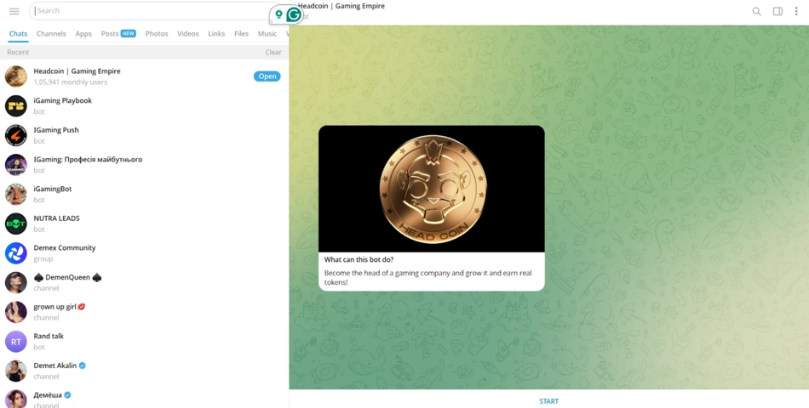Screen dimensions: 809x408
Task: Select the iGaming Playbook bot row
Action: (144, 105)
